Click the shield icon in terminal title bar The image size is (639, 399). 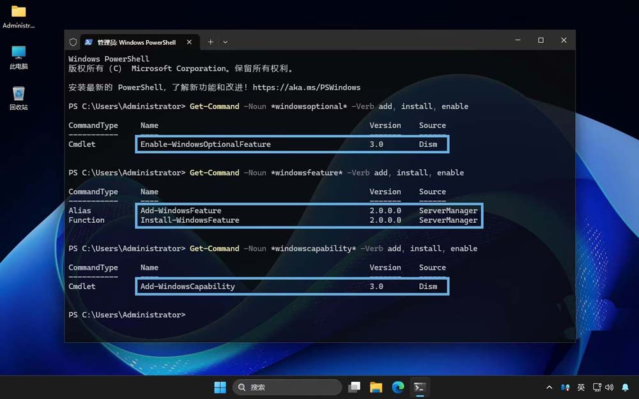click(73, 42)
